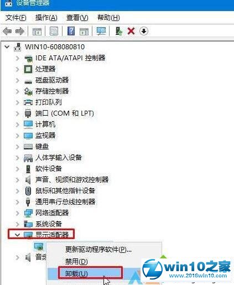The image size is (234, 285).
Task: Click the Forward arrow toolbar icon
Action: coord(20,31)
